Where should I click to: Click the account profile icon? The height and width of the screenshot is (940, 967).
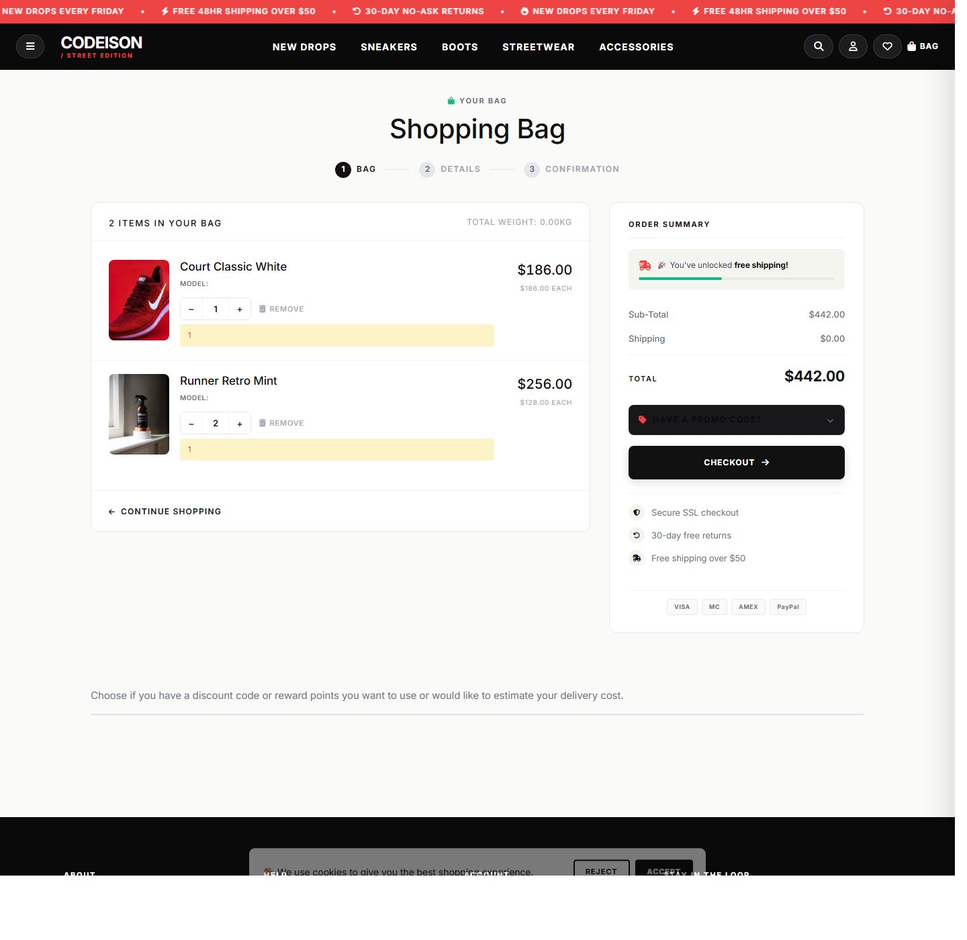(x=853, y=46)
